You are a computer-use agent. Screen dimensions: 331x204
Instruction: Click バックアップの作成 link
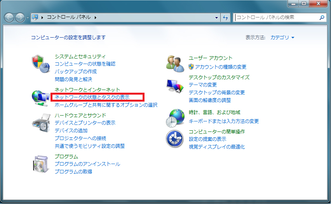click(76, 72)
